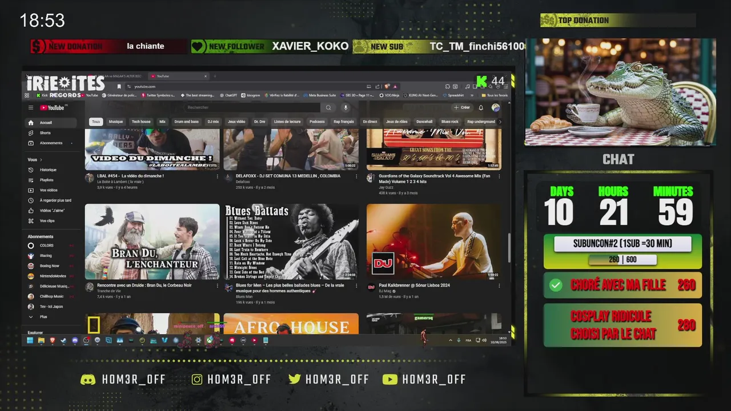Screen dimensions: 731x411
Task: Open the COLORS channel subscription
Action: coord(51,245)
